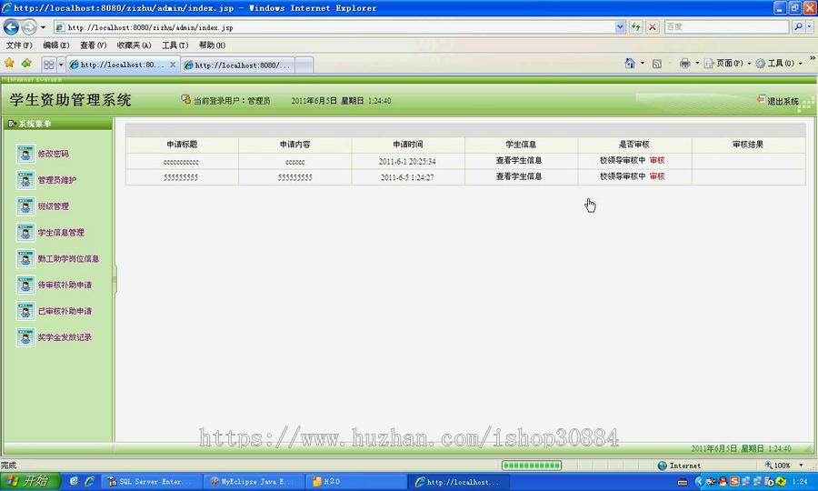Viewport: 818px width, 491px height.
Task: Click the Home icon in command bar
Action: [630, 63]
